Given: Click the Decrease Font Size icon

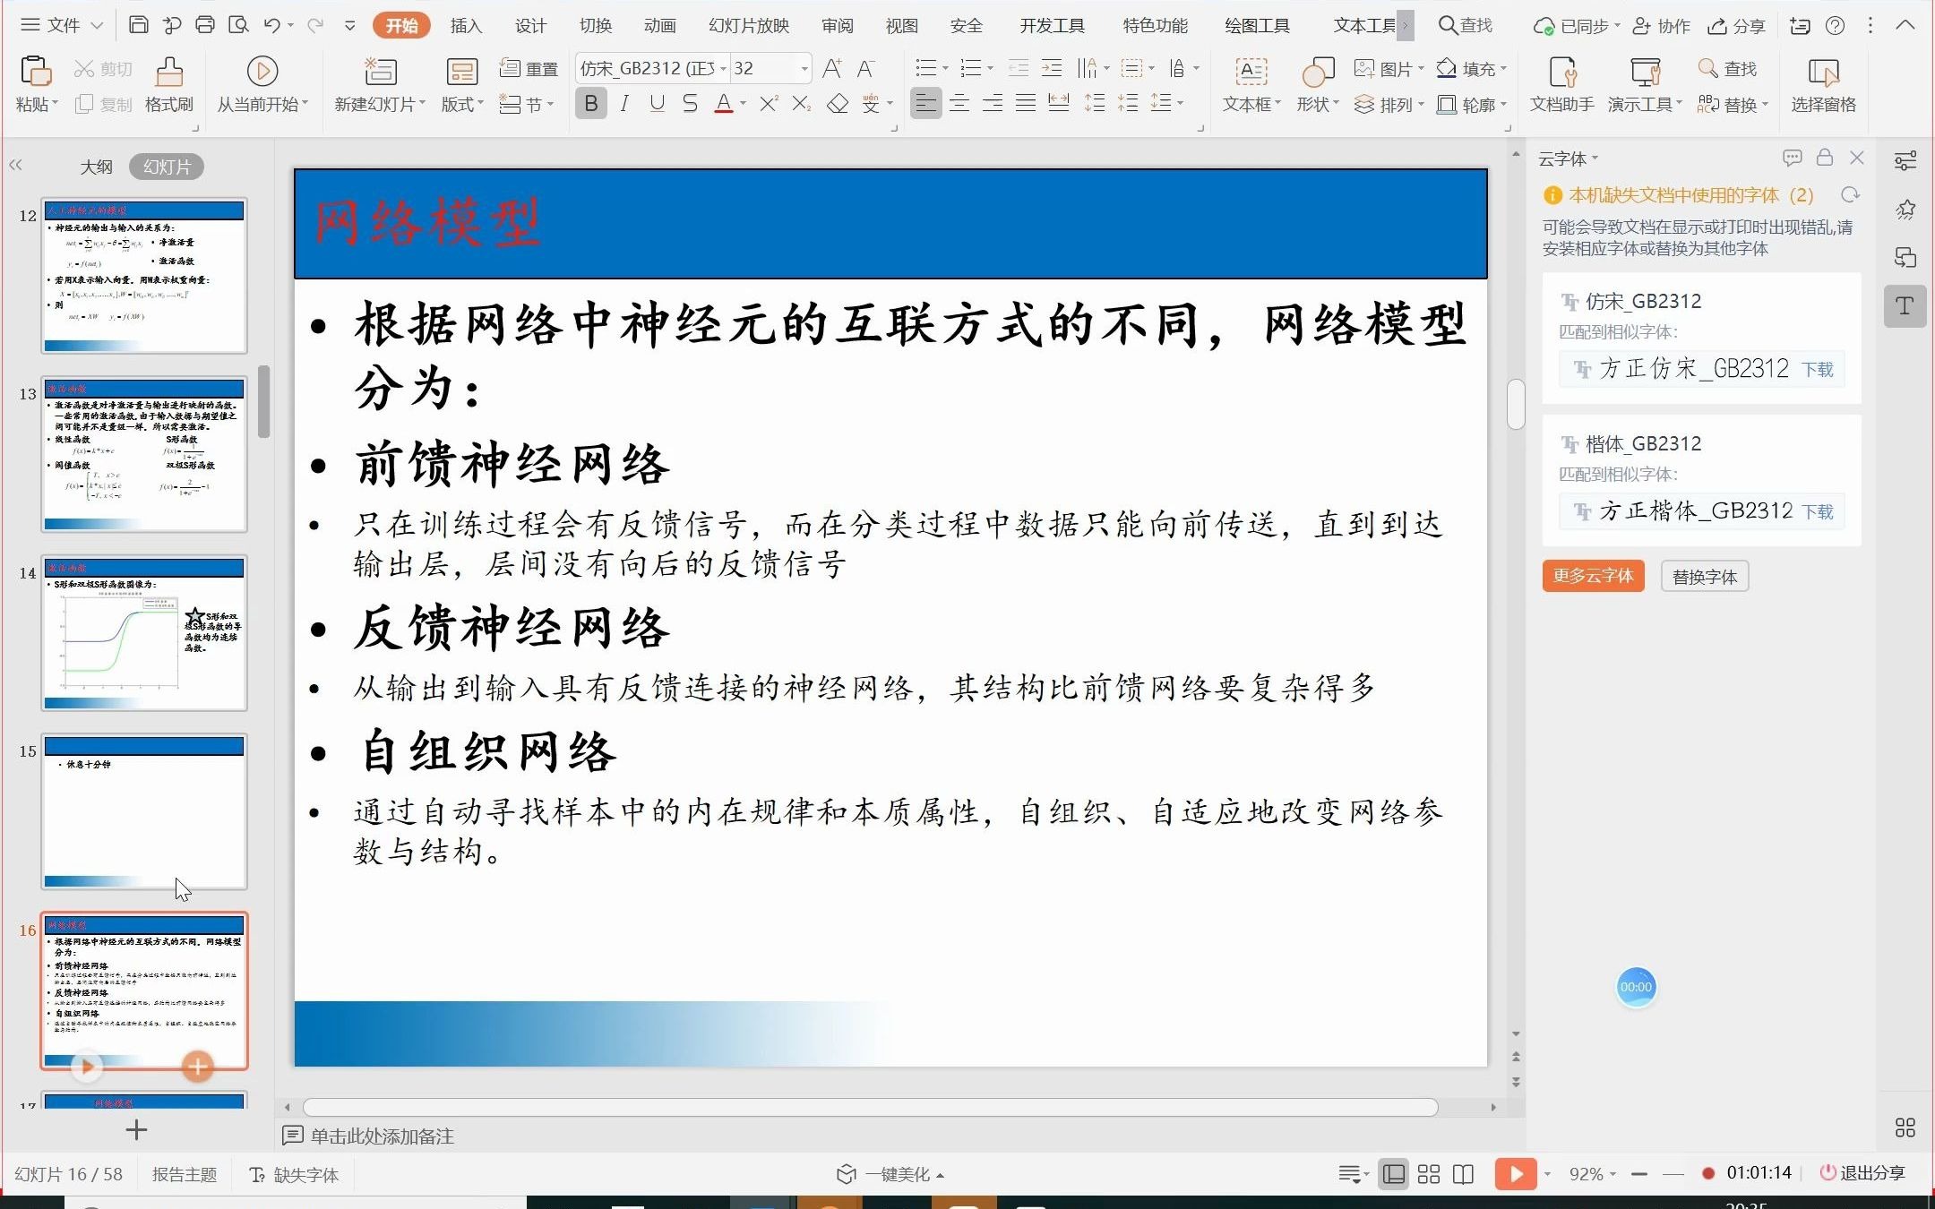Looking at the screenshot, I should [865, 68].
